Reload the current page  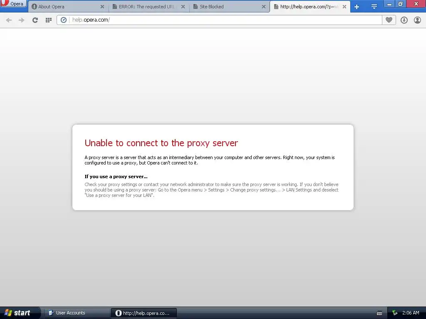tap(35, 20)
